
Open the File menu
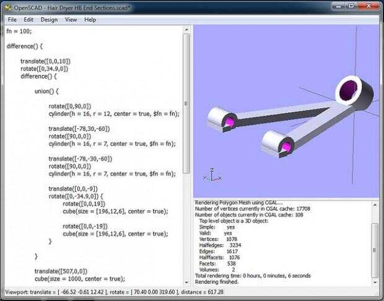tap(12, 20)
